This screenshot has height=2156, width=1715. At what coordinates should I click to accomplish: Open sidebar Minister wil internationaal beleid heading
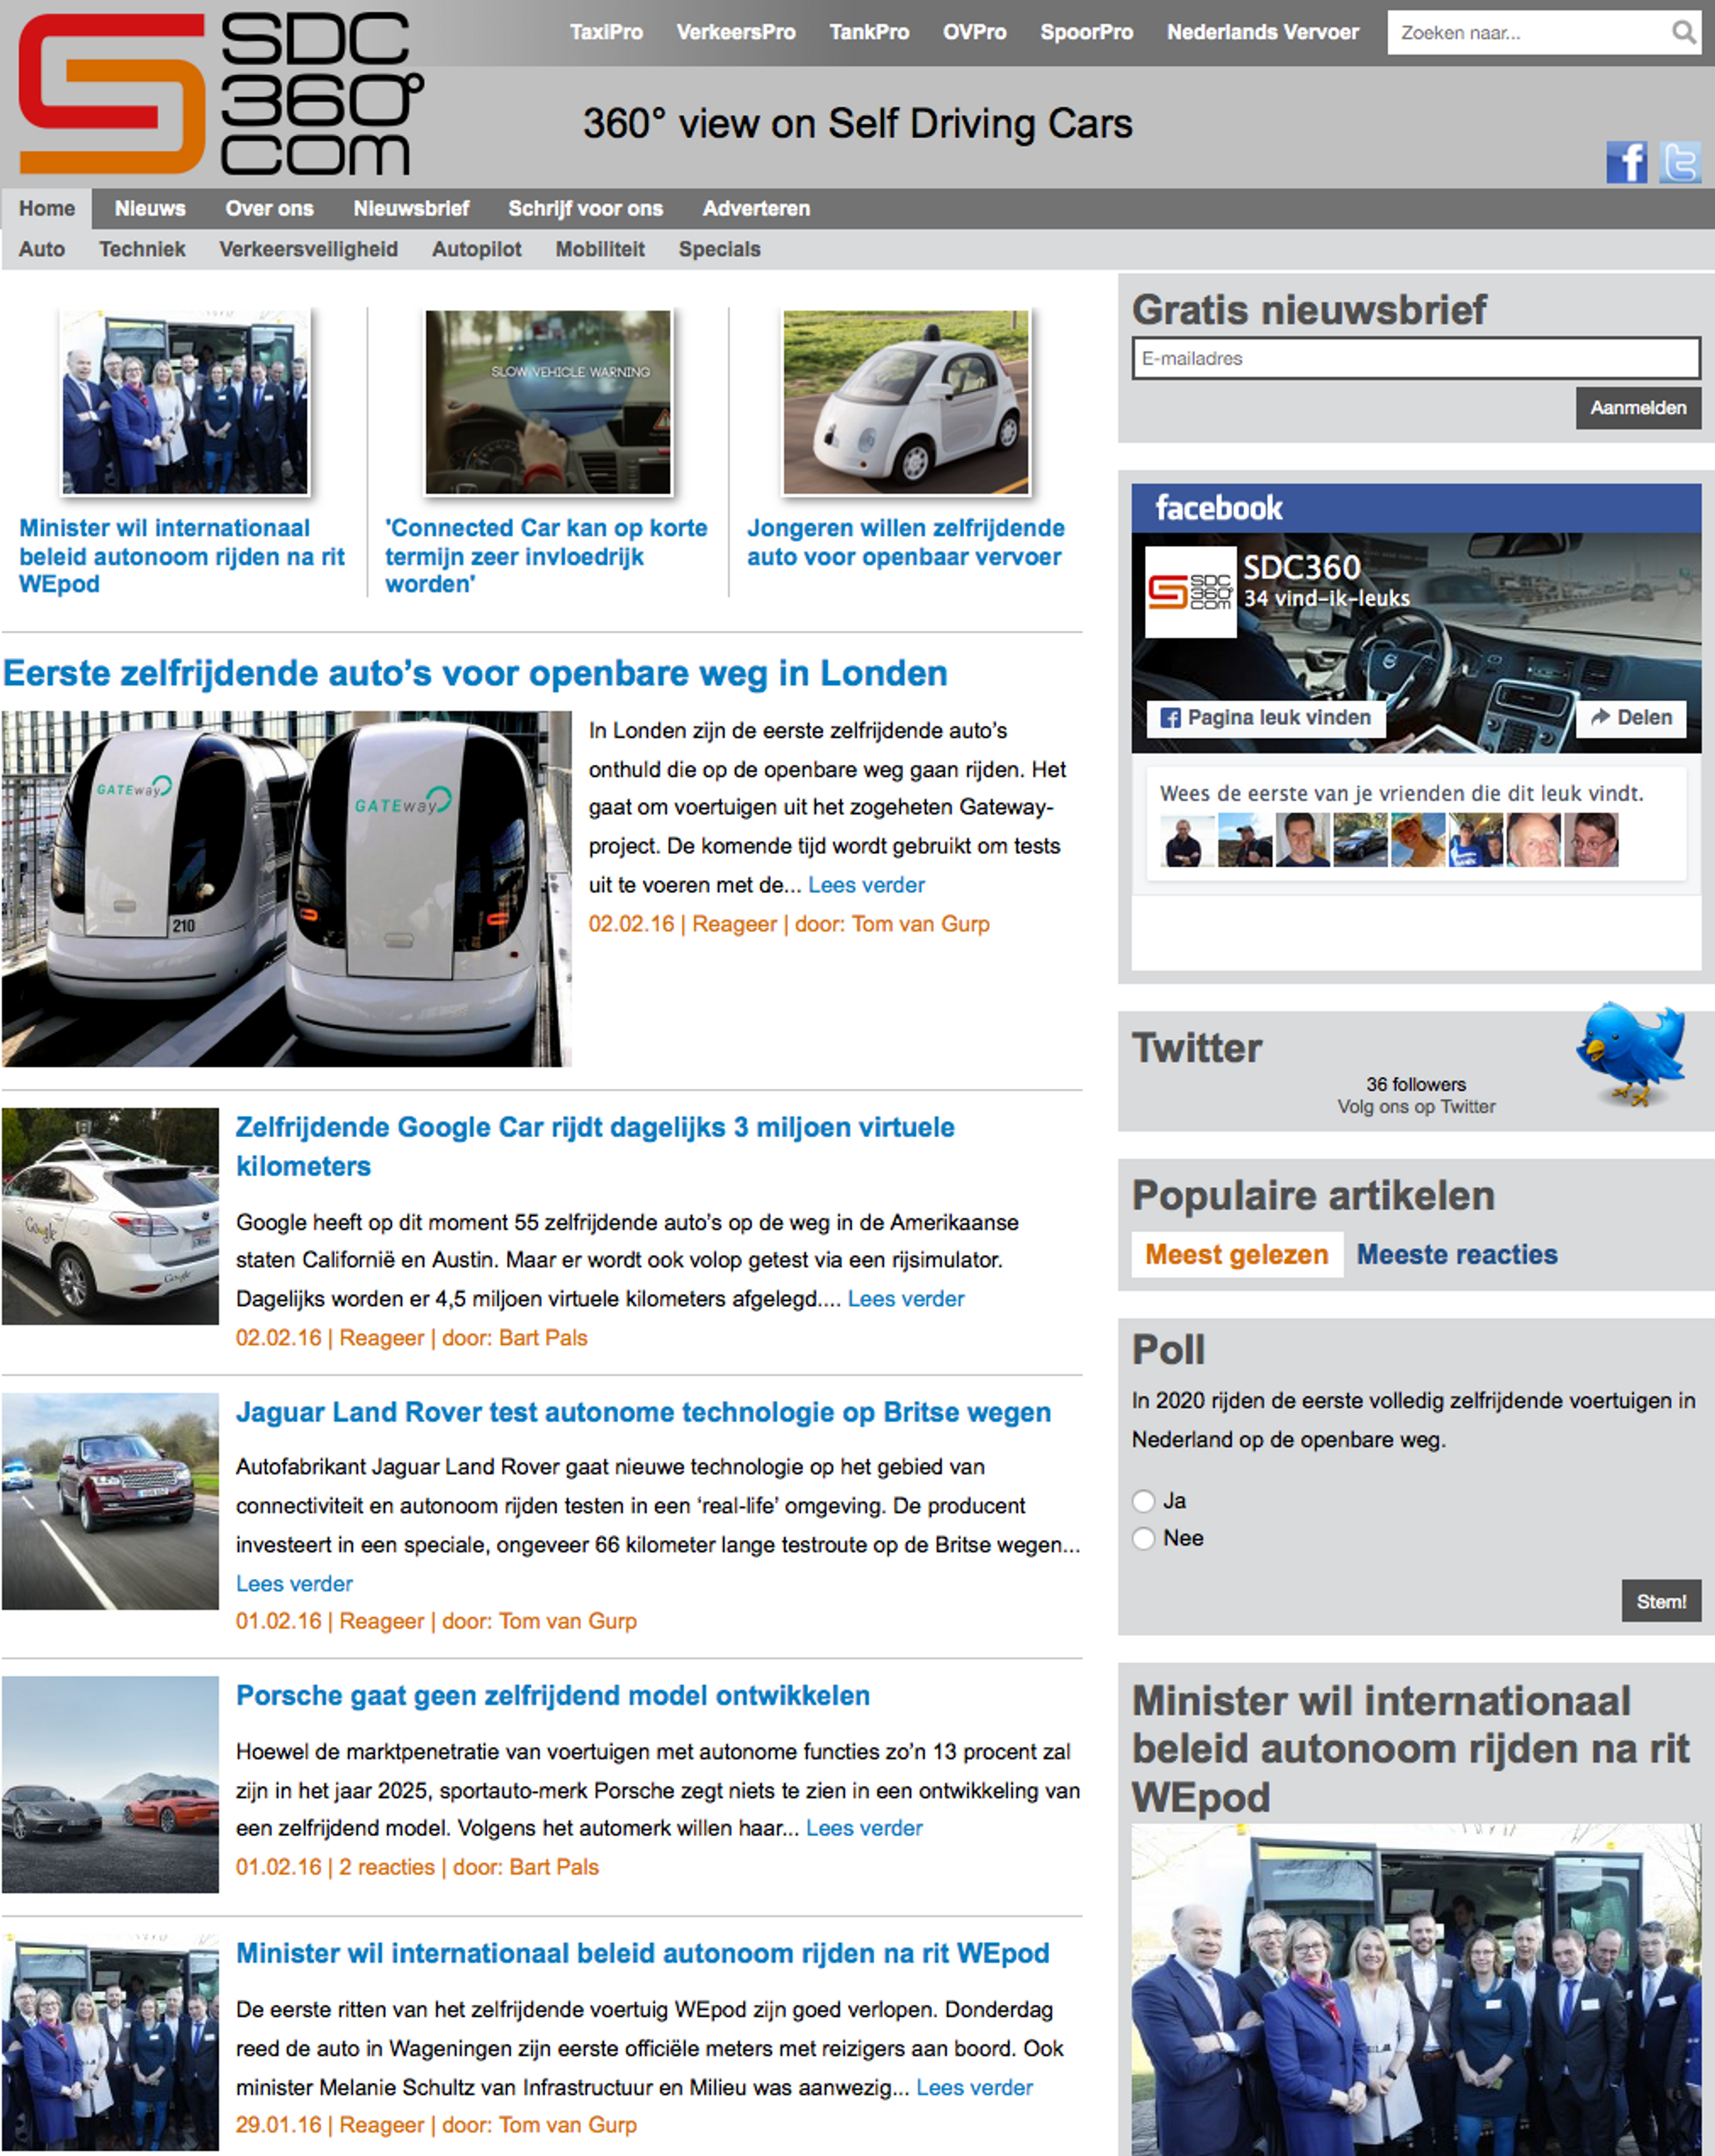point(1410,1749)
